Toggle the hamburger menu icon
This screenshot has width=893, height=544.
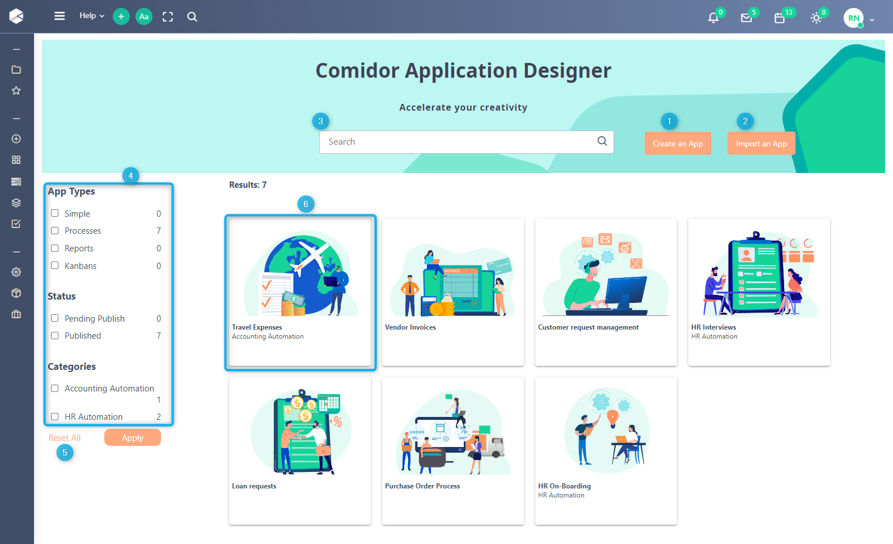pos(60,16)
